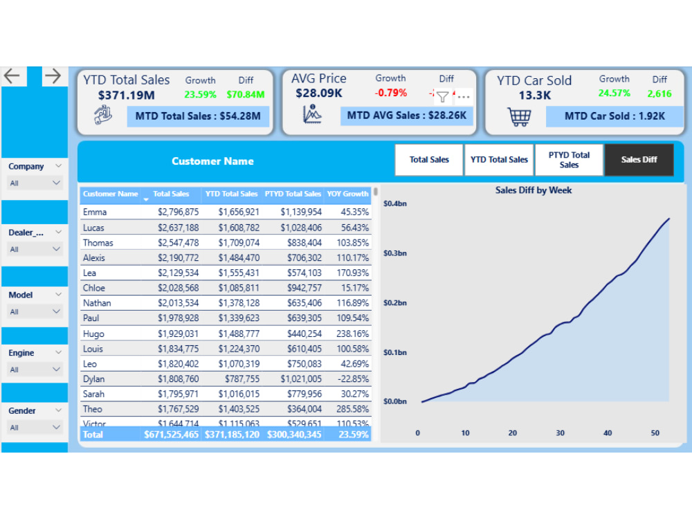Select the Total Sales button
Image resolution: width=692 pixels, height=519 pixels.
429,160
